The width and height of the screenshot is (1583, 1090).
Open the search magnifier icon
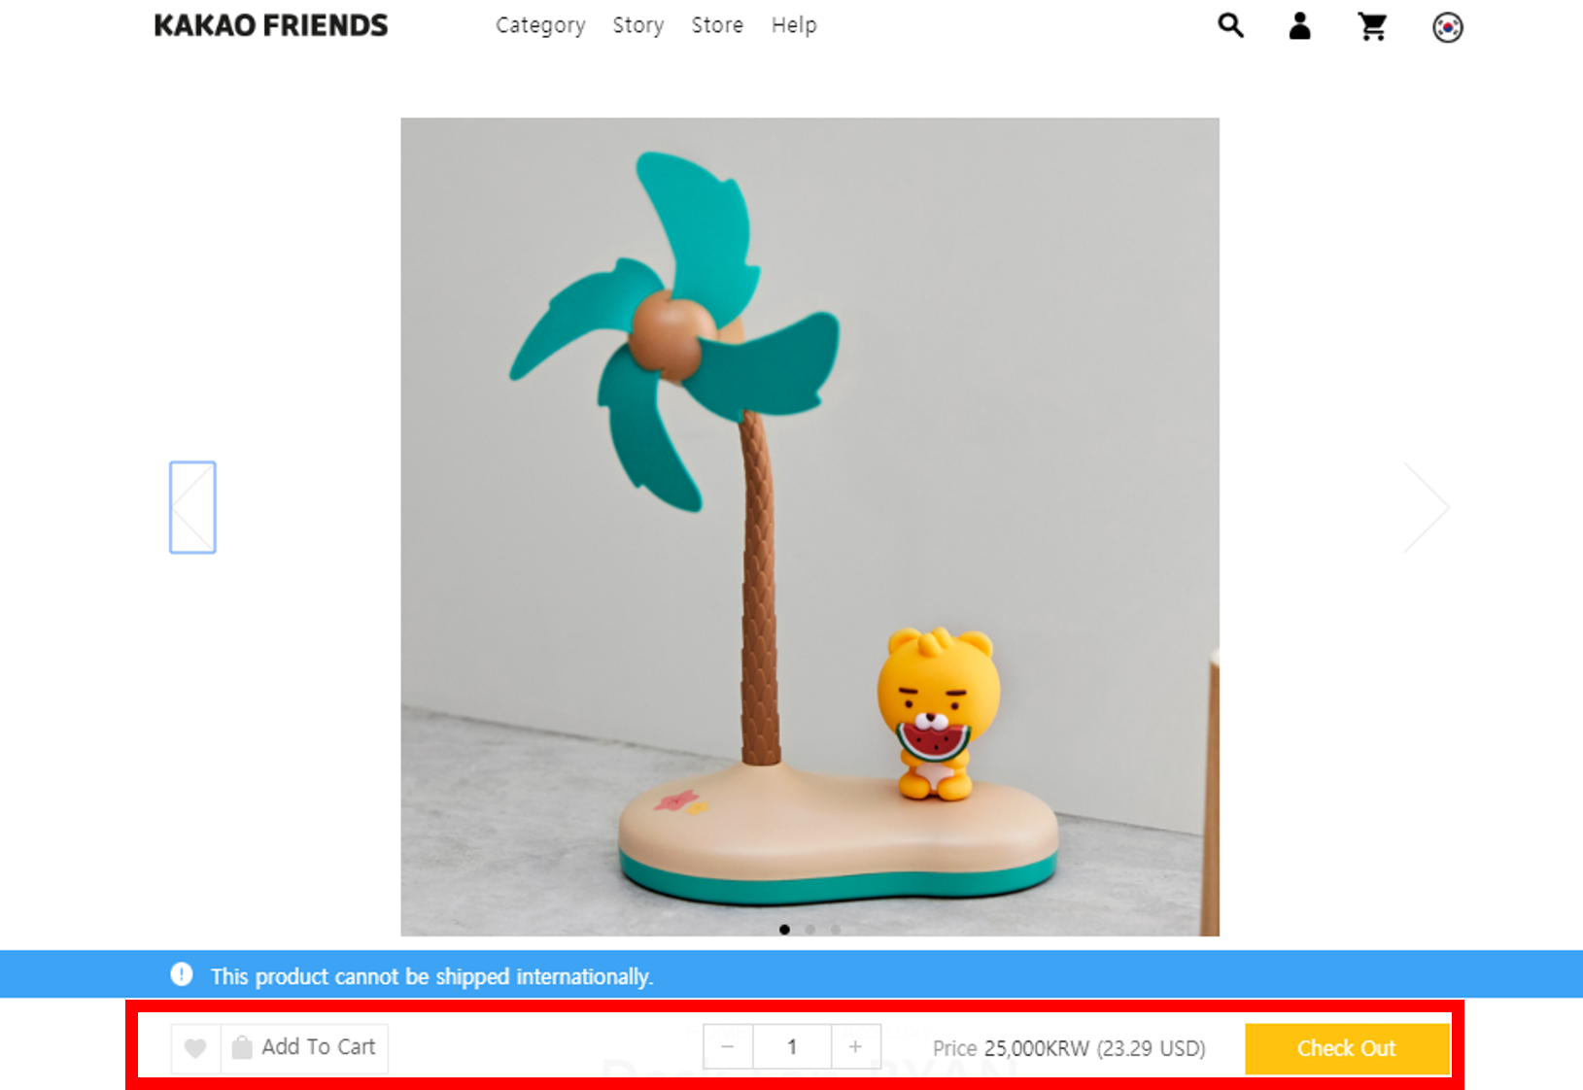(1230, 25)
